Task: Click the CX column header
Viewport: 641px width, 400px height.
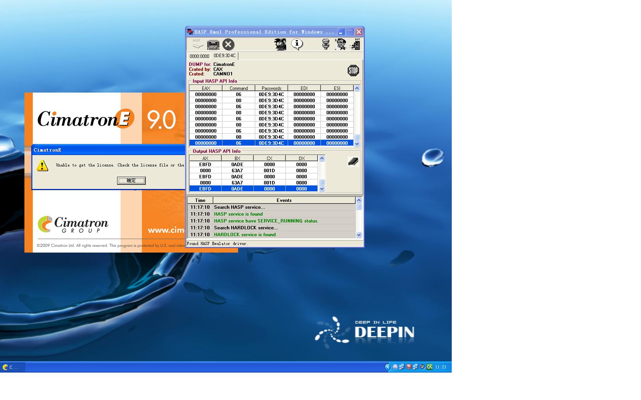Action: tap(269, 158)
